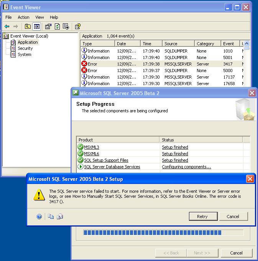The width and height of the screenshot is (258, 261).
Task: Close the Setup error dialog with red X
Action: (250, 179)
